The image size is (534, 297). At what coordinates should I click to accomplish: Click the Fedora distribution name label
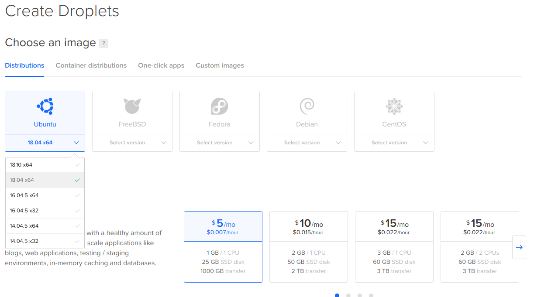click(220, 124)
